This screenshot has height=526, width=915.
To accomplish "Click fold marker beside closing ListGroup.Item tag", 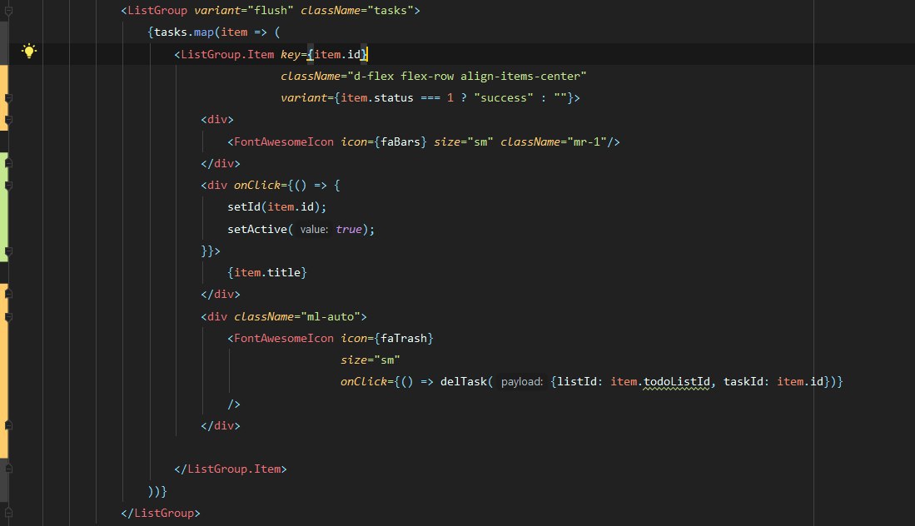I will 8,469.
